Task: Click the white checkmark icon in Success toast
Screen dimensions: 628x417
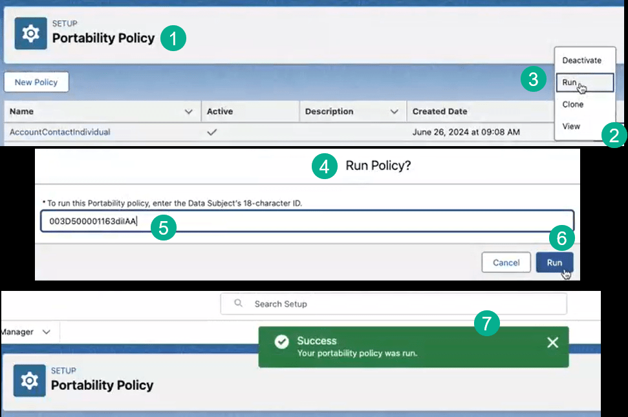Action: (x=281, y=342)
